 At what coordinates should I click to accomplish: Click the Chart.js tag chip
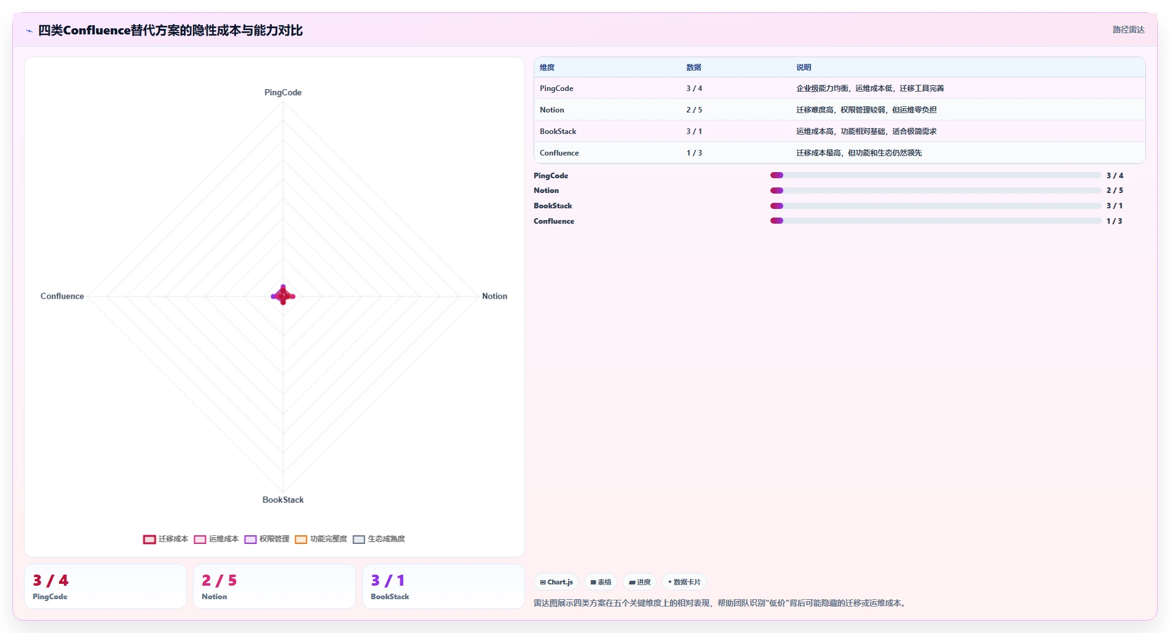(x=556, y=582)
